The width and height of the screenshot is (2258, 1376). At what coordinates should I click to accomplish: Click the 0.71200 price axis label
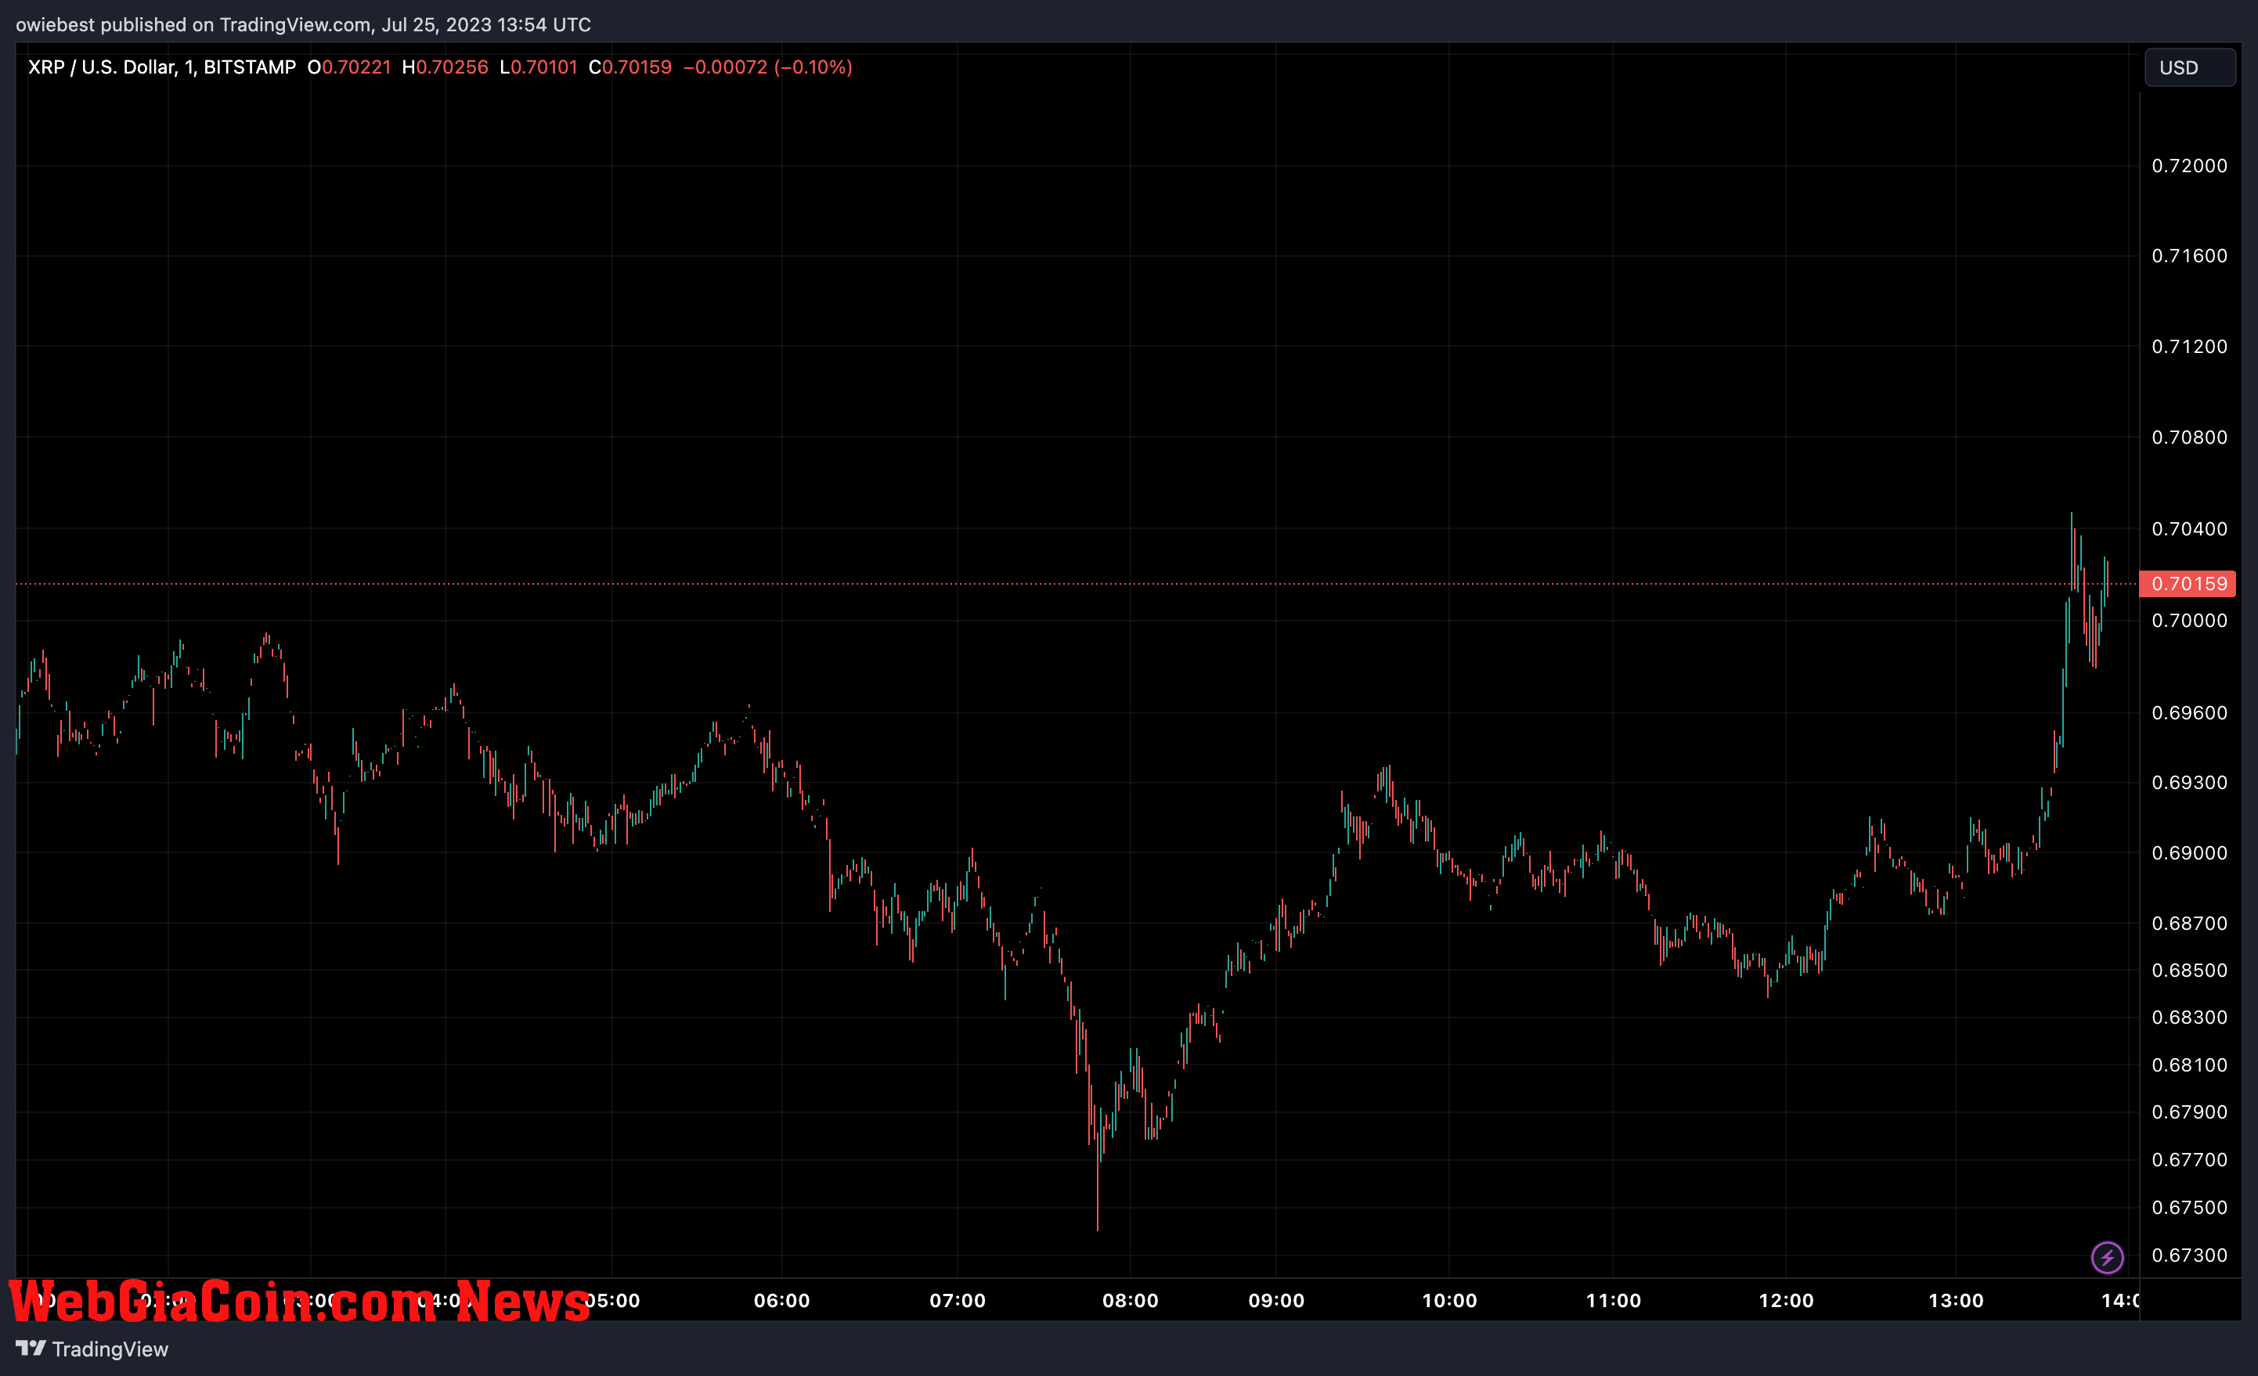[x=2189, y=346]
